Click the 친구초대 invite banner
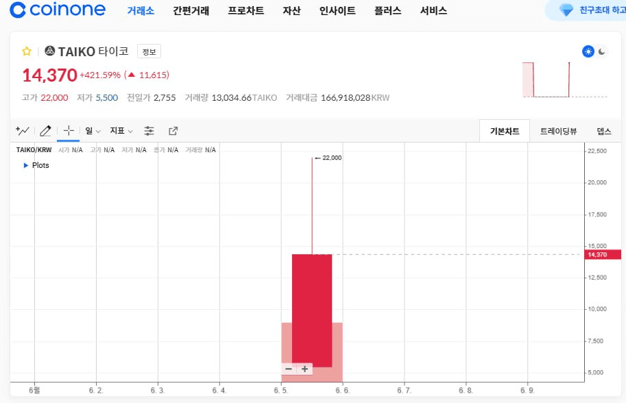 (x=590, y=10)
